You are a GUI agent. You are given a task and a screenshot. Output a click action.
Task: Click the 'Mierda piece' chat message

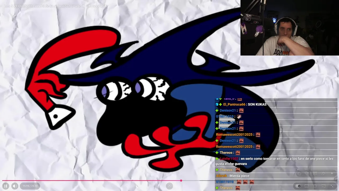tap(239, 176)
